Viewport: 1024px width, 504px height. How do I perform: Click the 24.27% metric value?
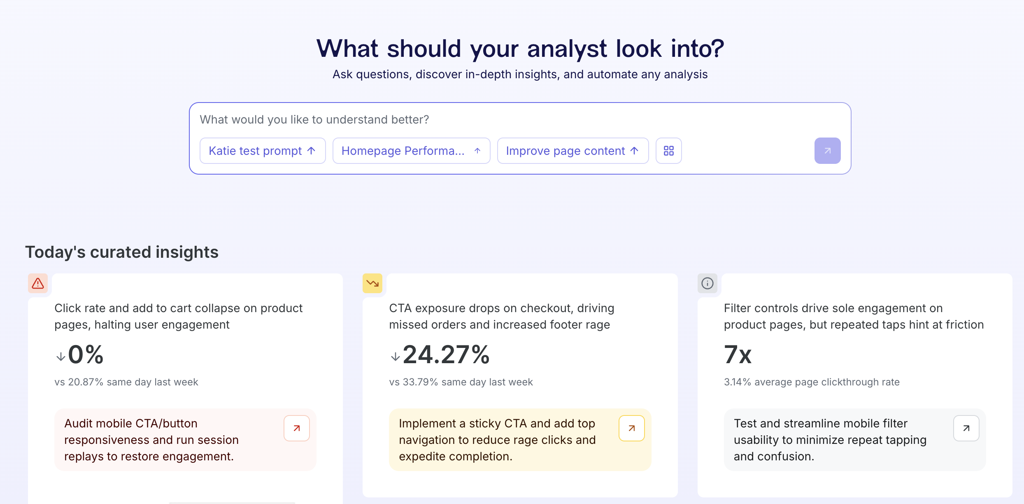coord(446,355)
